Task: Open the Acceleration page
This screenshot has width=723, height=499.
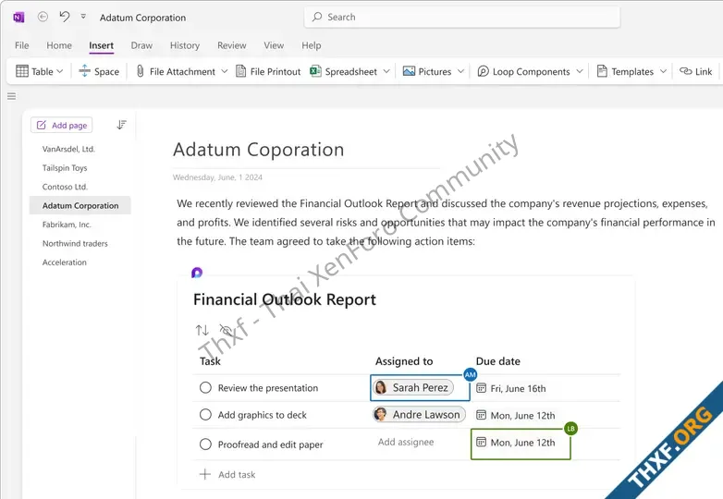Action: point(65,262)
